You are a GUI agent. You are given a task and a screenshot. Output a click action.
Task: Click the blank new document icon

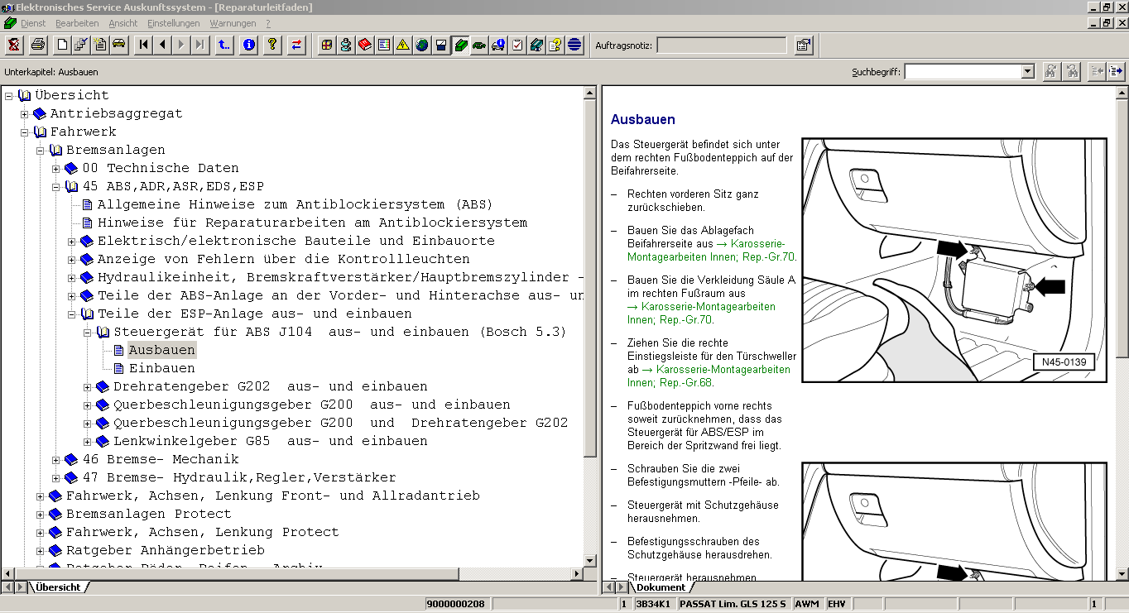(62, 45)
